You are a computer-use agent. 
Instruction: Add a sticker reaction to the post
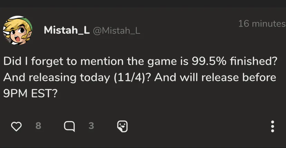122,126
